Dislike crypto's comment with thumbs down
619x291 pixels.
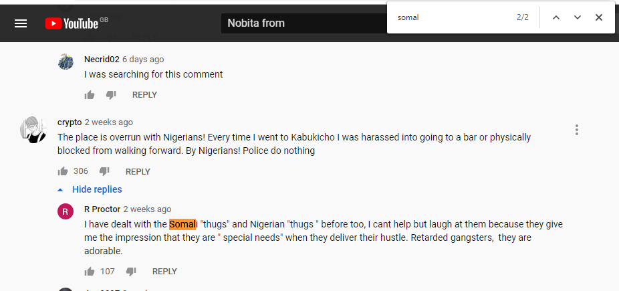[104, 171]
